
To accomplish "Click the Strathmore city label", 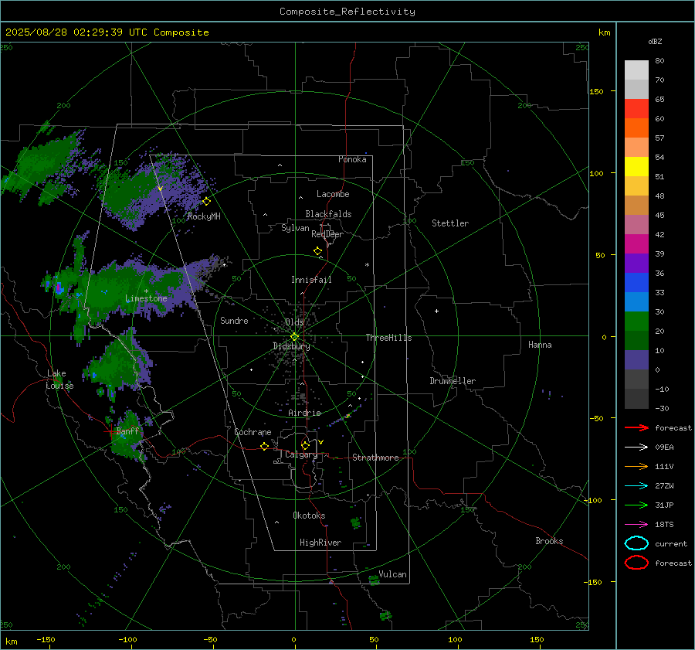I will [x=375, y=458].
